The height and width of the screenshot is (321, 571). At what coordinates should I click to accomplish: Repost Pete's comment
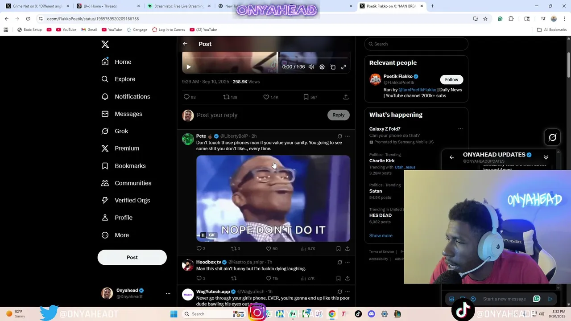(x=233, y=248)
